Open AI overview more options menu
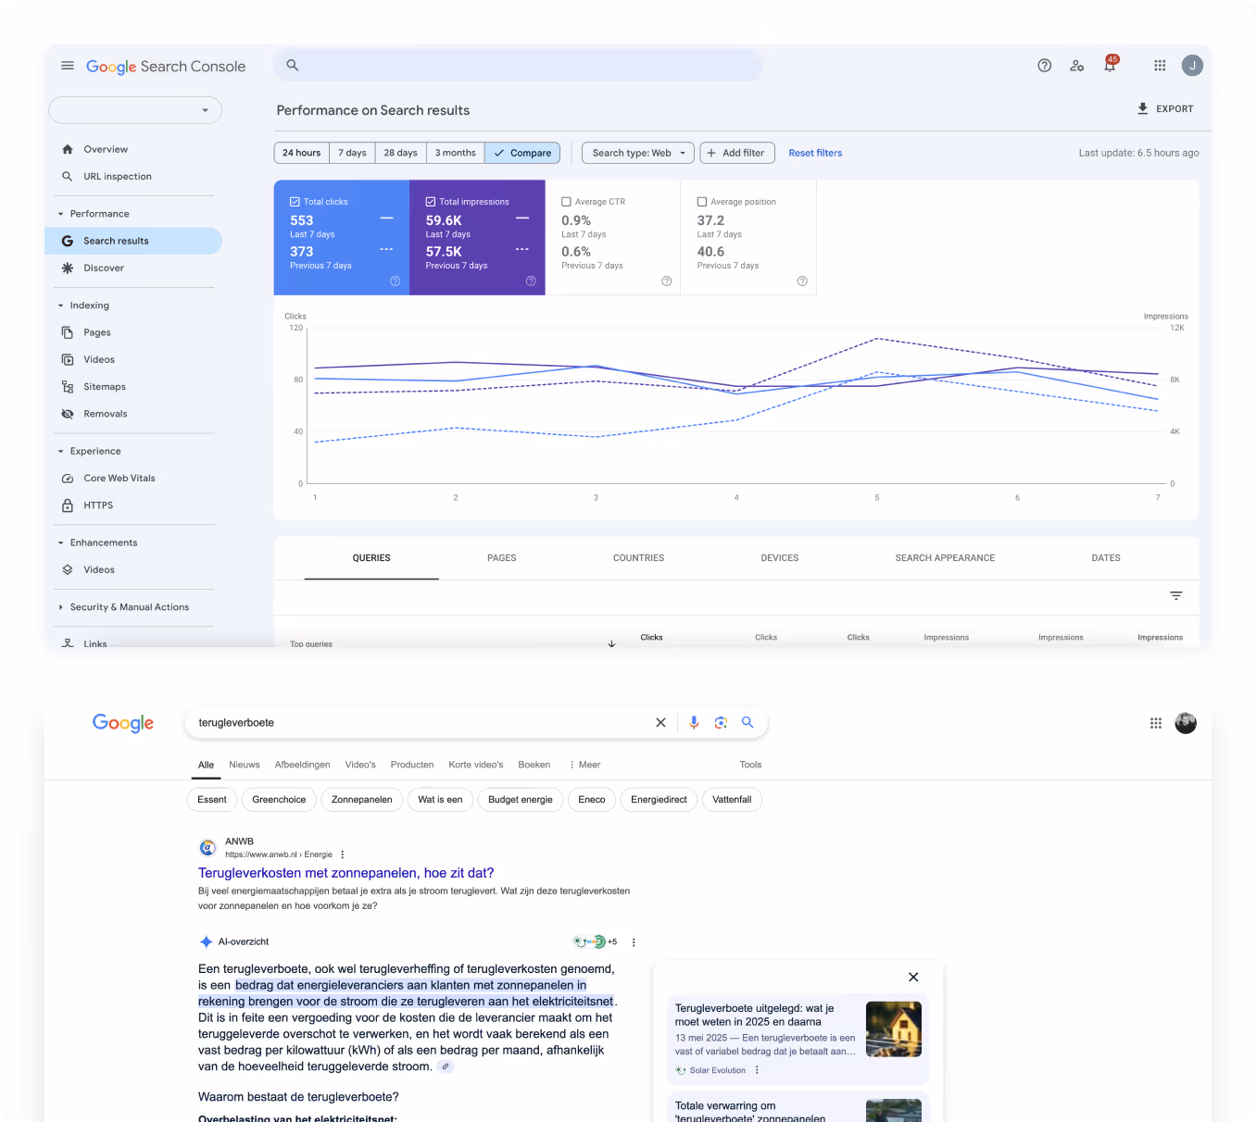The height and width of the screenshot is (1122, 1256). (x=634, y=942)
